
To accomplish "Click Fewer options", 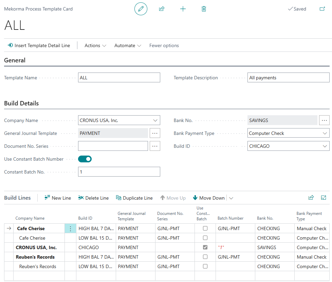I will pos(164,45).
